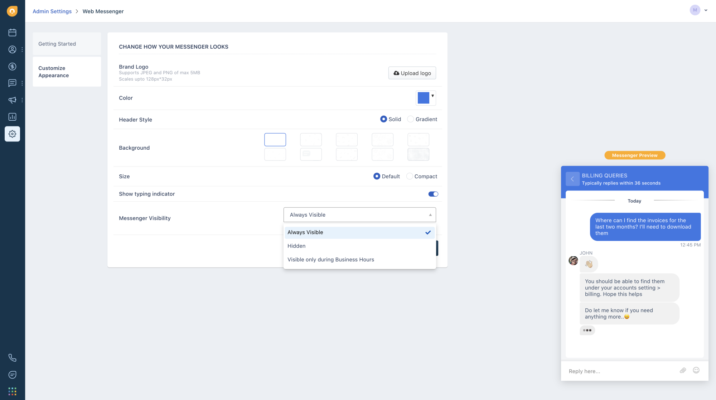Open the calendar icon in sidebar
This screenshot has width=716, height=400.
pos(12,33)
